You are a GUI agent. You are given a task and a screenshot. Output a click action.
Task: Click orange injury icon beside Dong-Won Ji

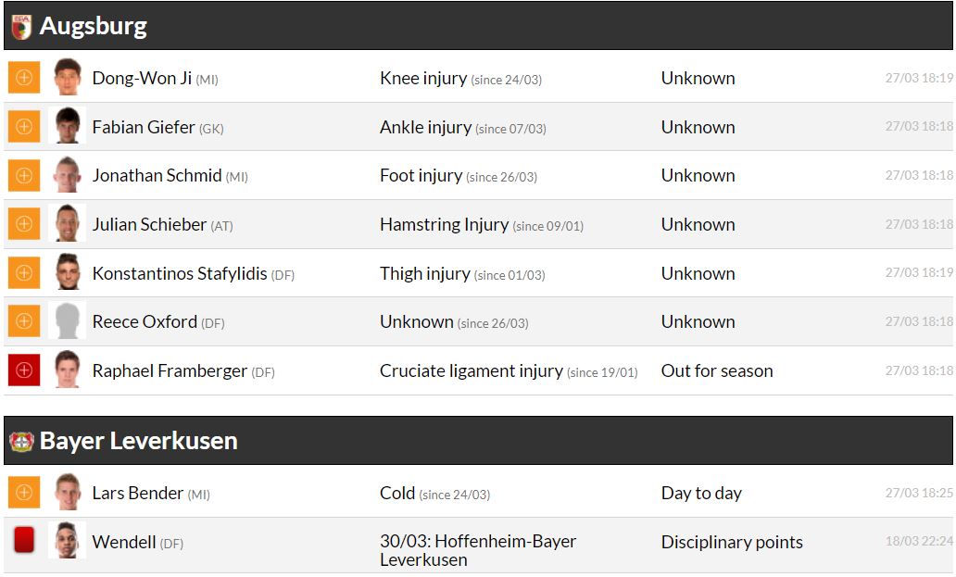point(24,78)
